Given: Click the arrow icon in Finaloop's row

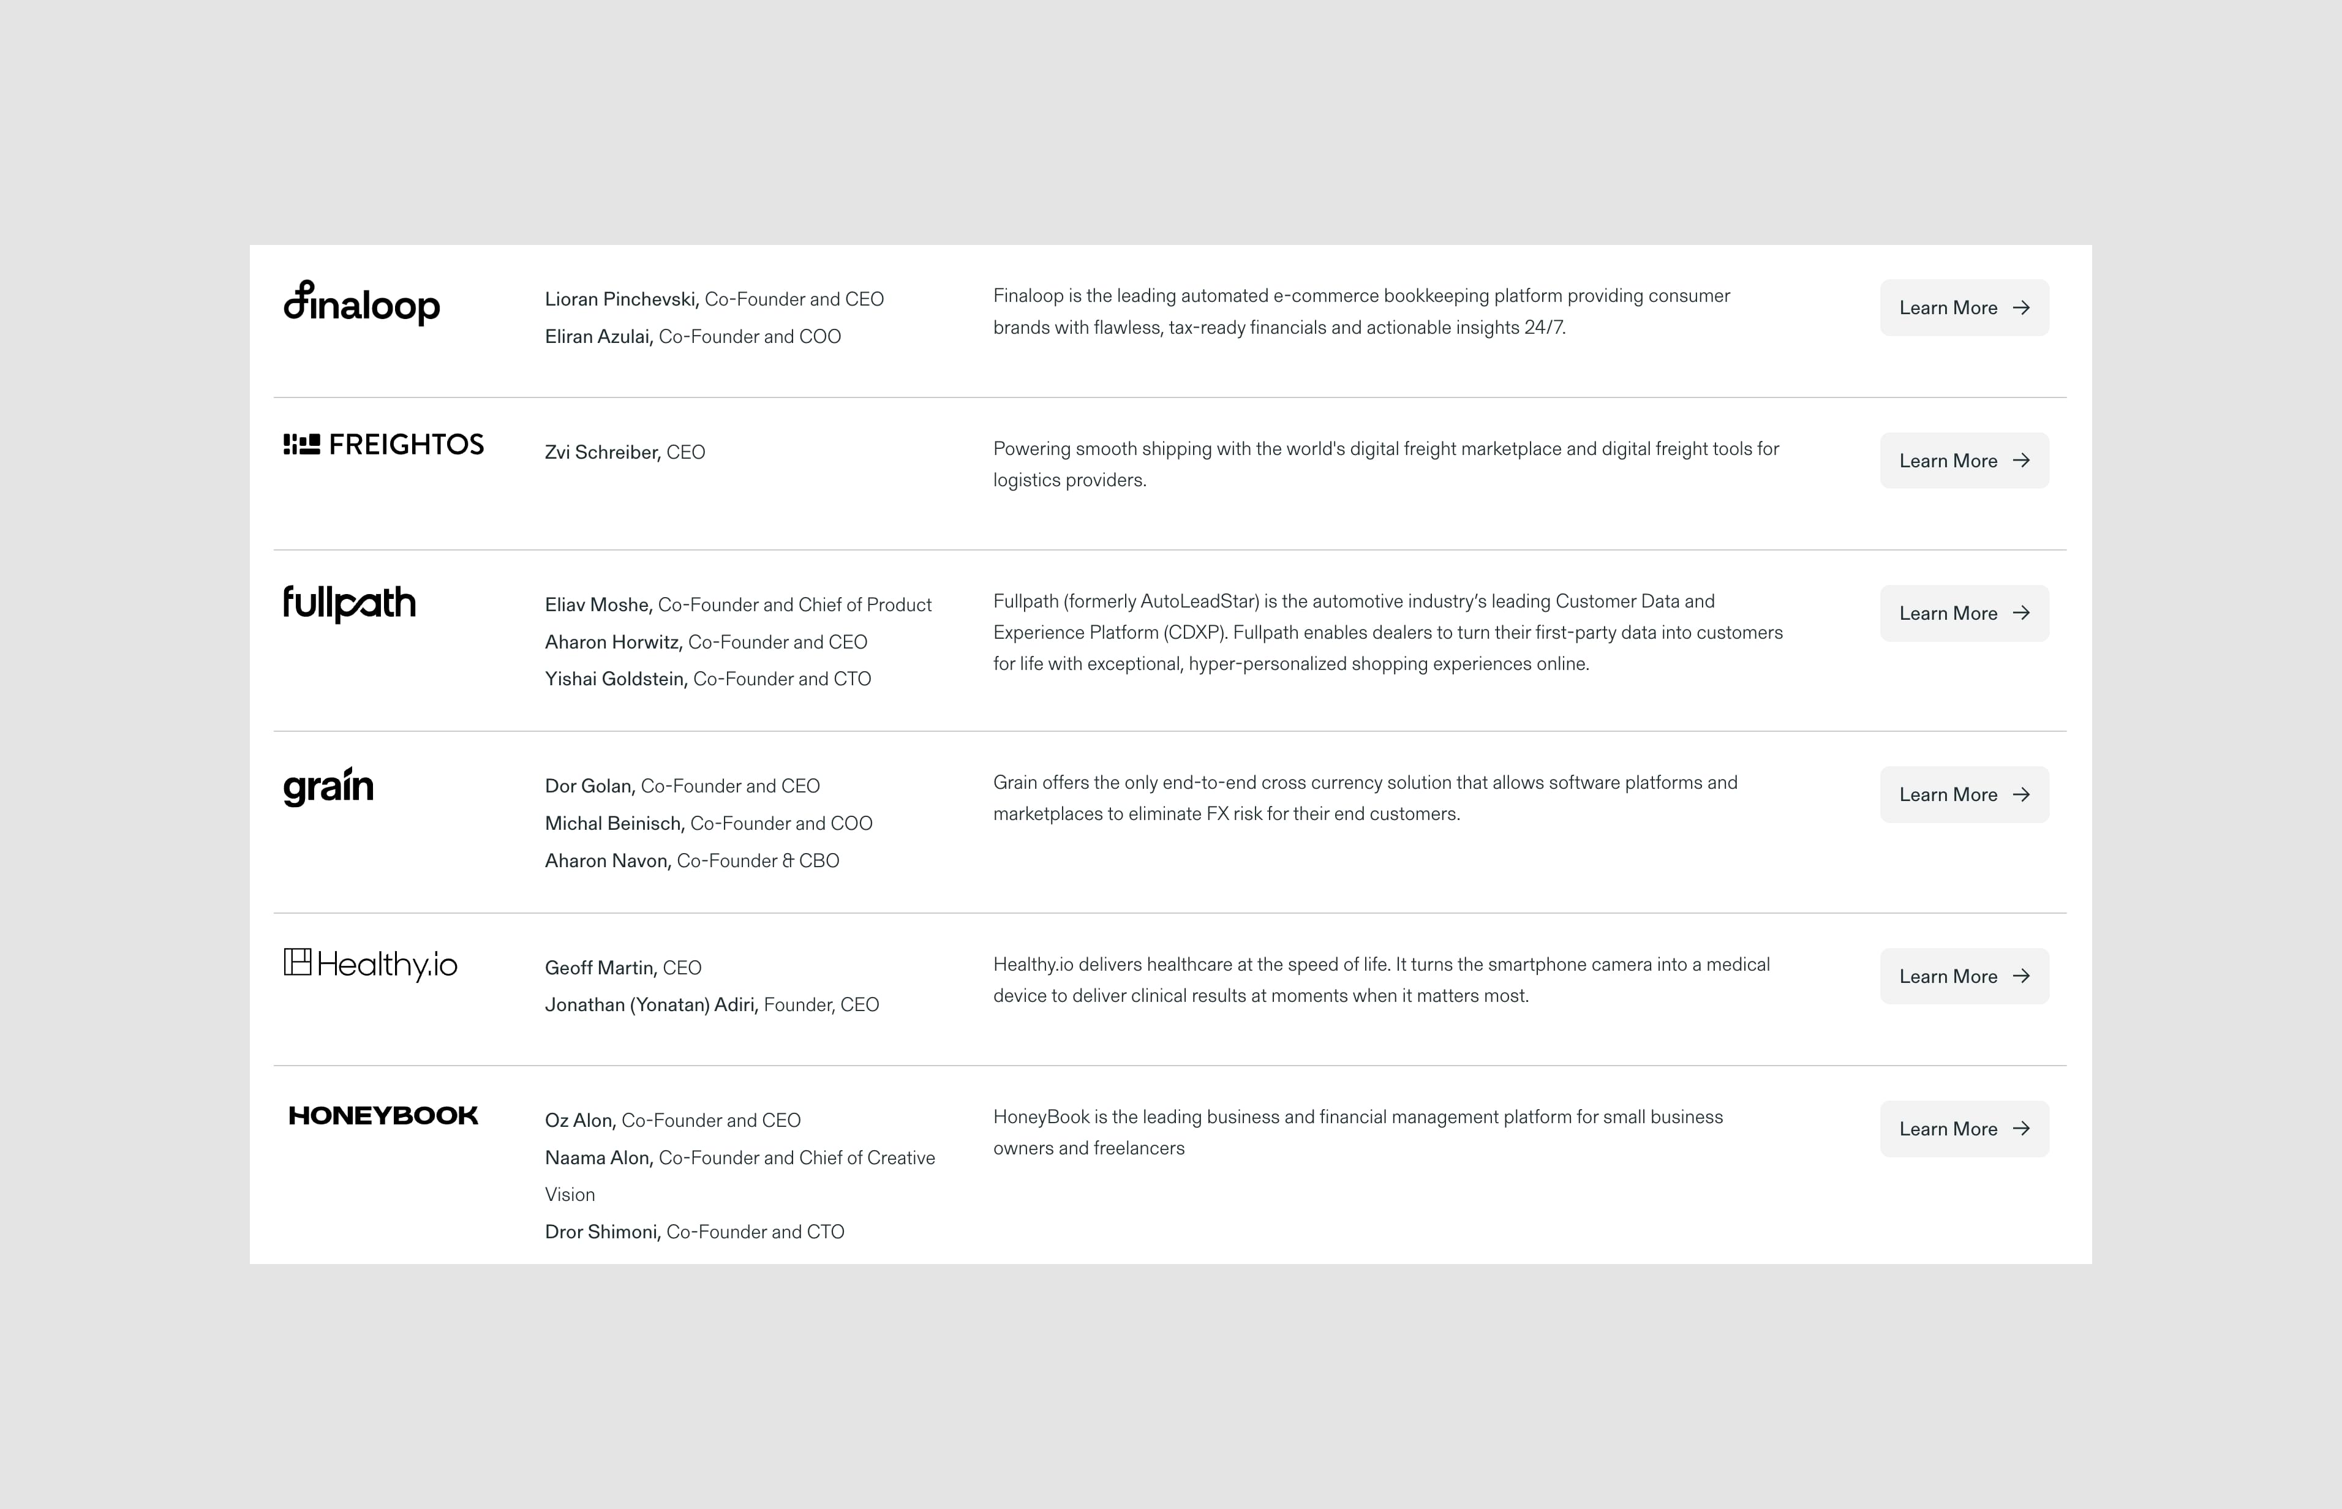Looking at the screenshot, I should coord(2020,307).
